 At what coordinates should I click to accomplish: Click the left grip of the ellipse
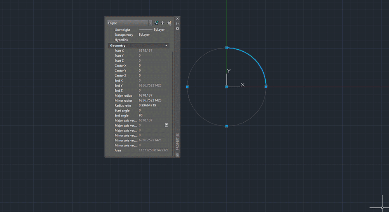[x=187, y=87]
